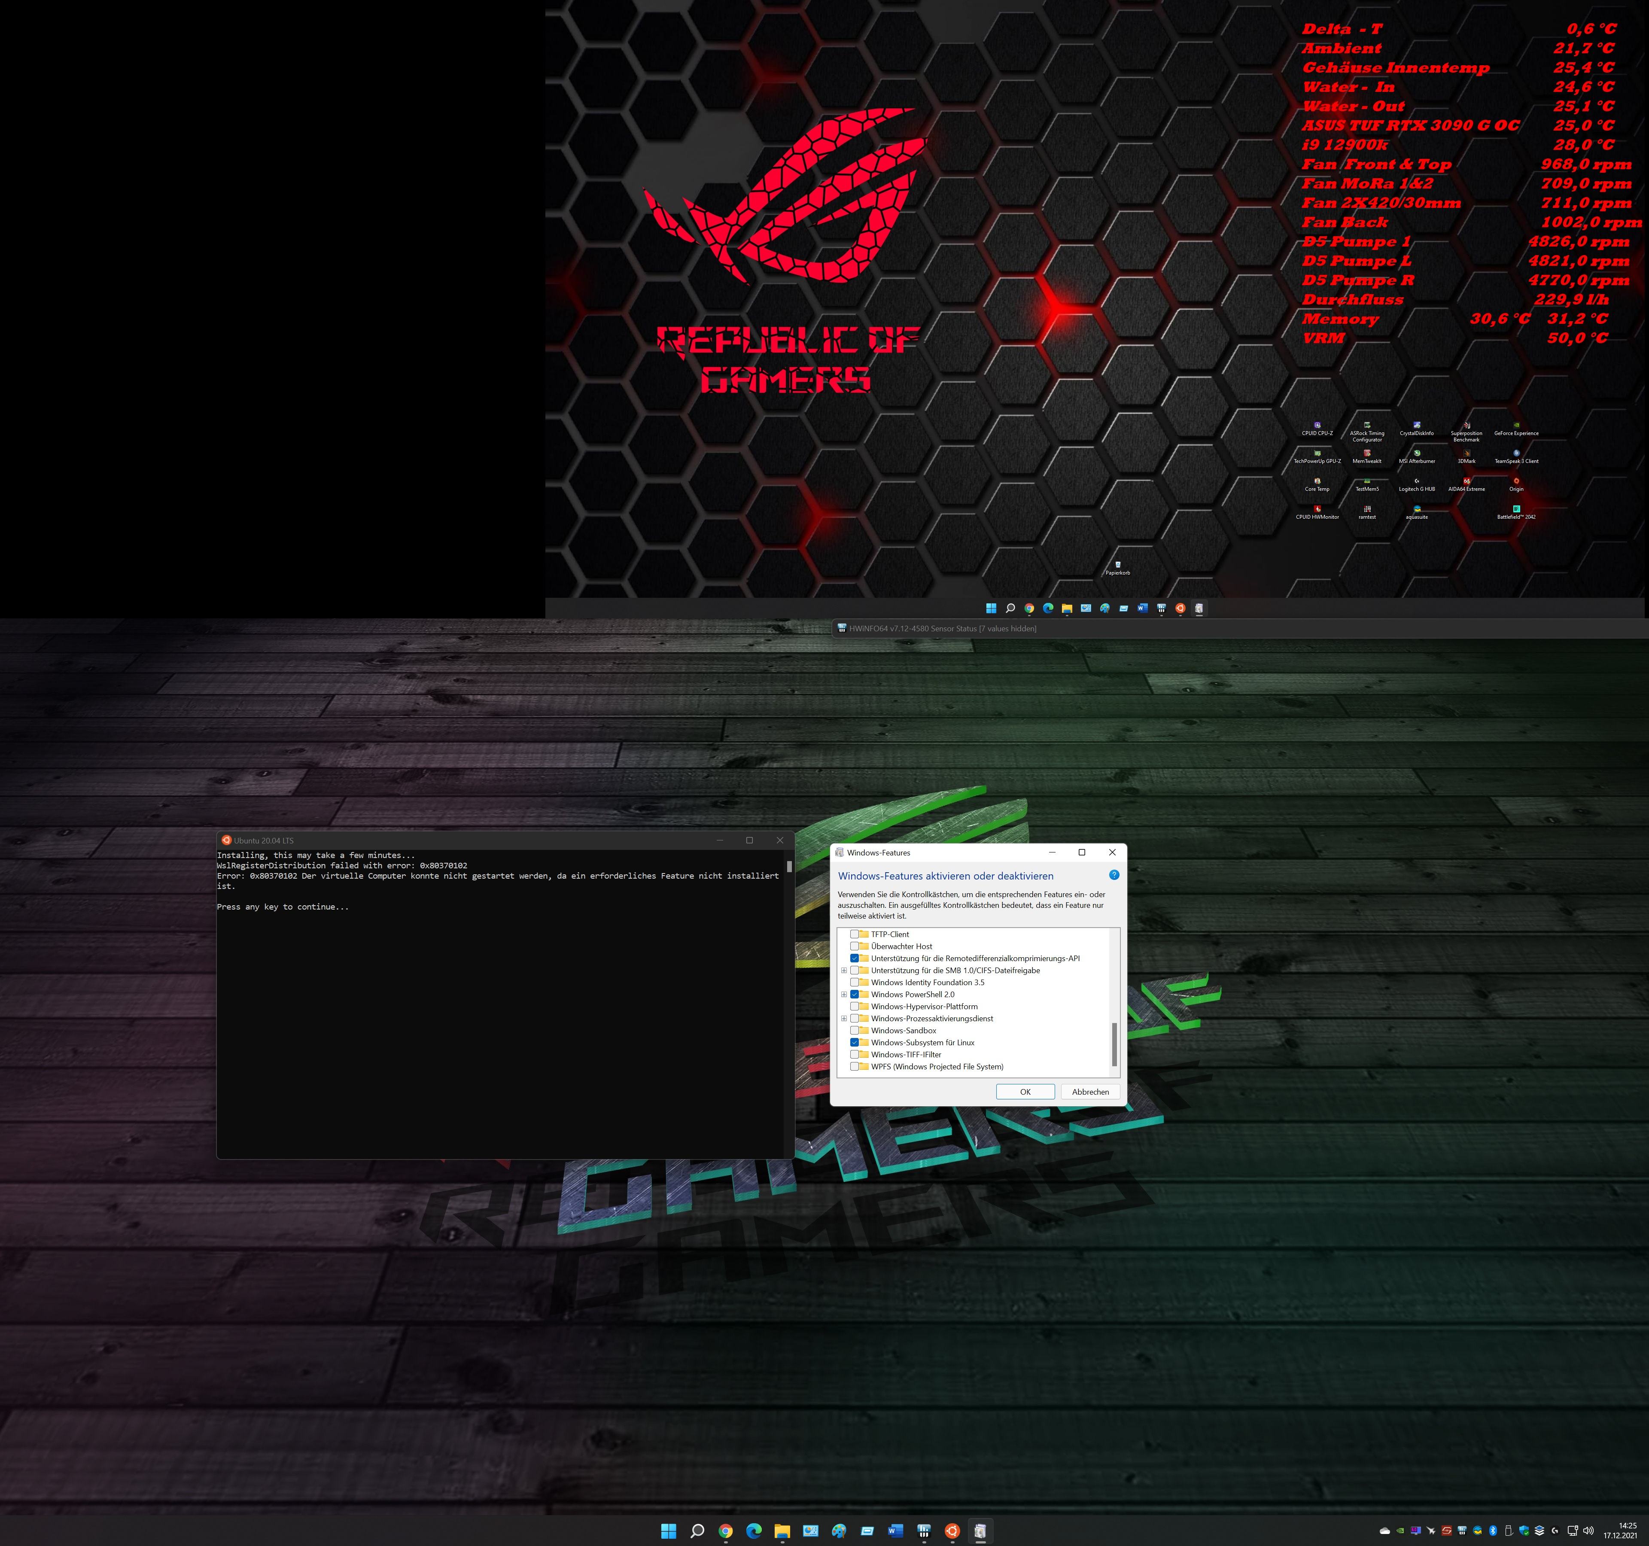The height and width of the screenshot is (1546, 1649).
Task: Enable WPFS Windows Projected File System
Action: pos(855,1067)
